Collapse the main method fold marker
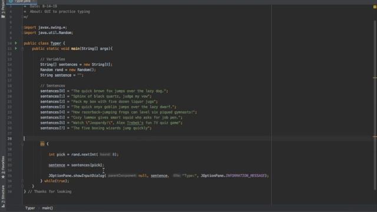The height and width of the screenshot is (212, 377). point(22,48)
